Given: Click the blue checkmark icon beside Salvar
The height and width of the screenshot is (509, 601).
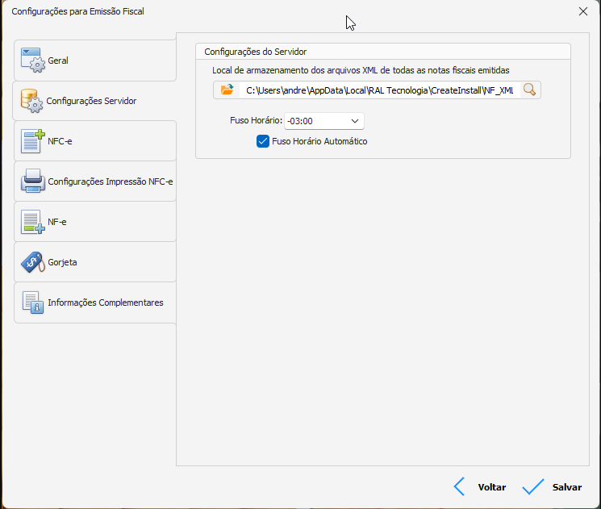Looking at the screenshot, I should (x=533, y=486).
